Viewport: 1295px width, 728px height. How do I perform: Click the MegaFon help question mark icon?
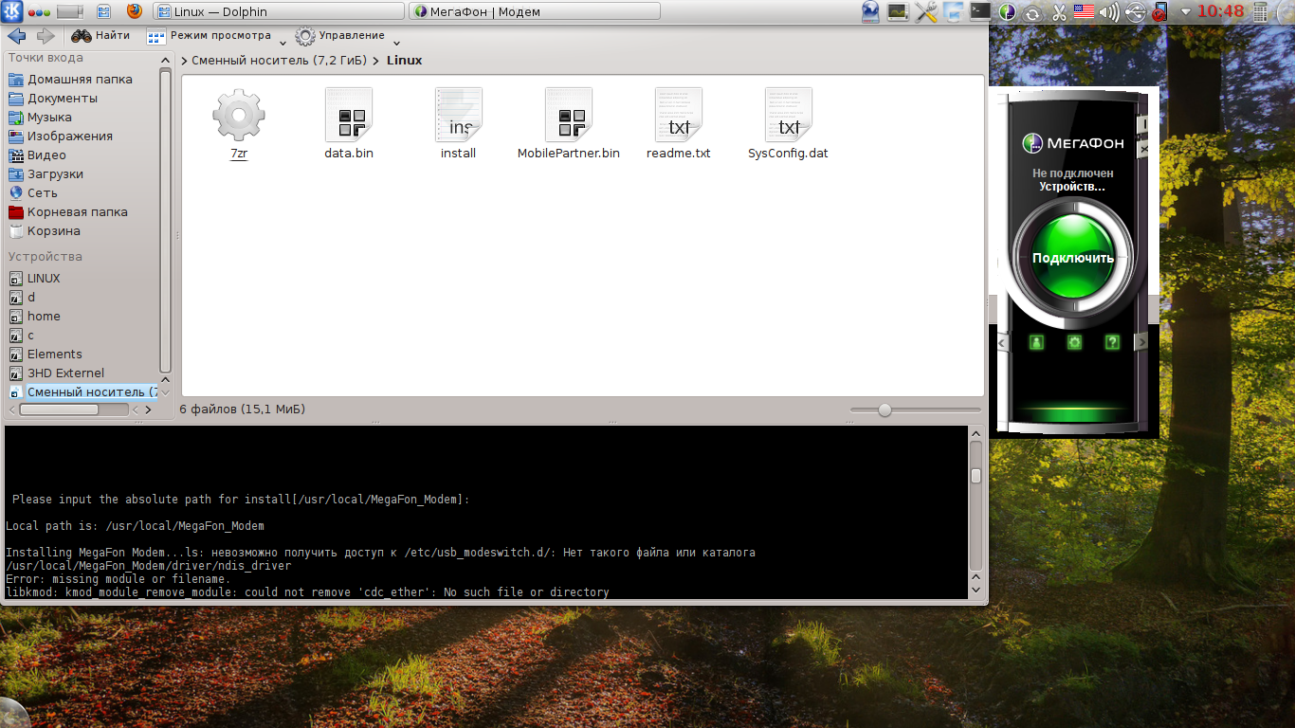tap(1112, 342)
